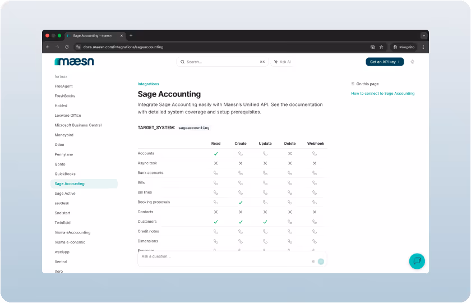Image resolution: width=471 pixels, height=303 pixels.
Task: Open the Sage Active sidebar item
Action: [x=65, y=193]
